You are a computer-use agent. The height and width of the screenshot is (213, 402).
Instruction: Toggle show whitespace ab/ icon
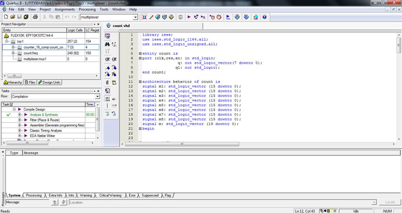tap(114, 99)
